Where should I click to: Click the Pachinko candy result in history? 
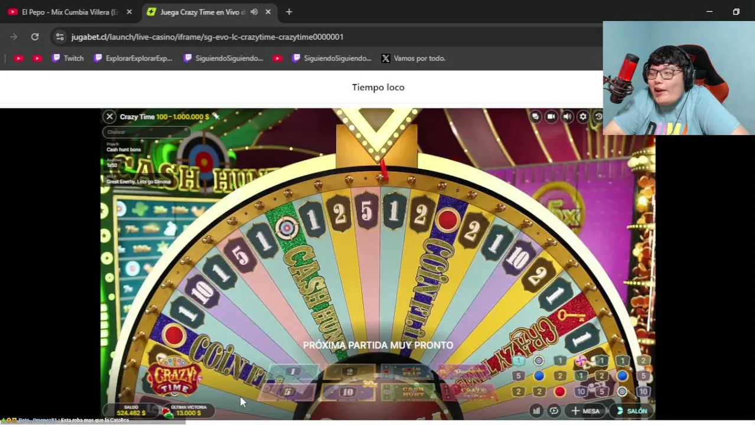(581, 361)
